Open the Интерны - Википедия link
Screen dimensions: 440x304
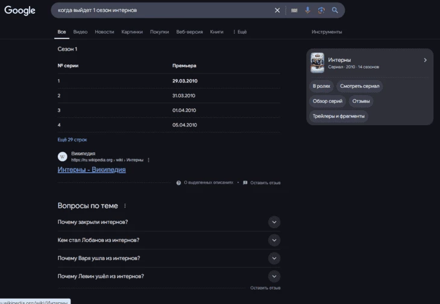(x=92, y=170)
